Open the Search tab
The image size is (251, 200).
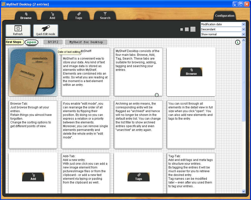pyautogui.click(x=105, y=16)
